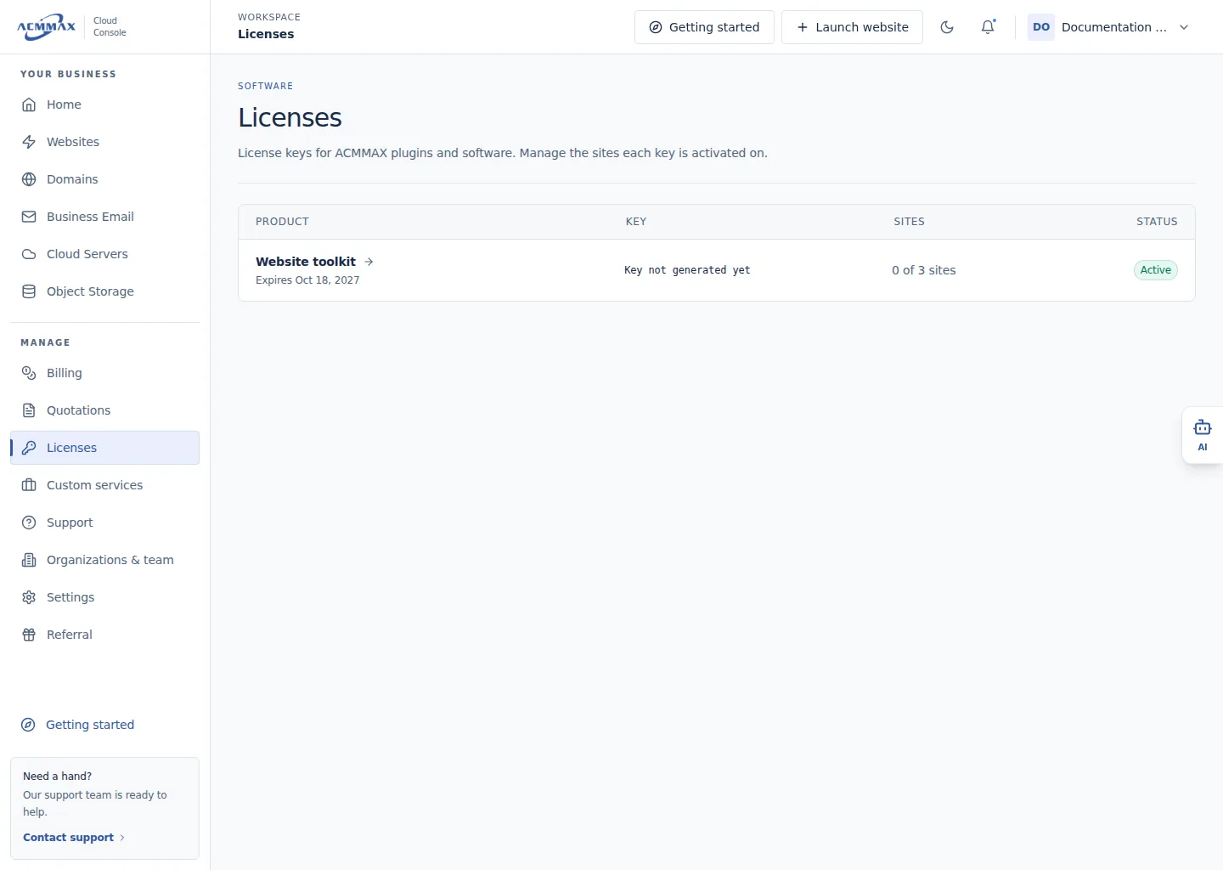
Task: Click the KEY column header
Action: (636, 222)
